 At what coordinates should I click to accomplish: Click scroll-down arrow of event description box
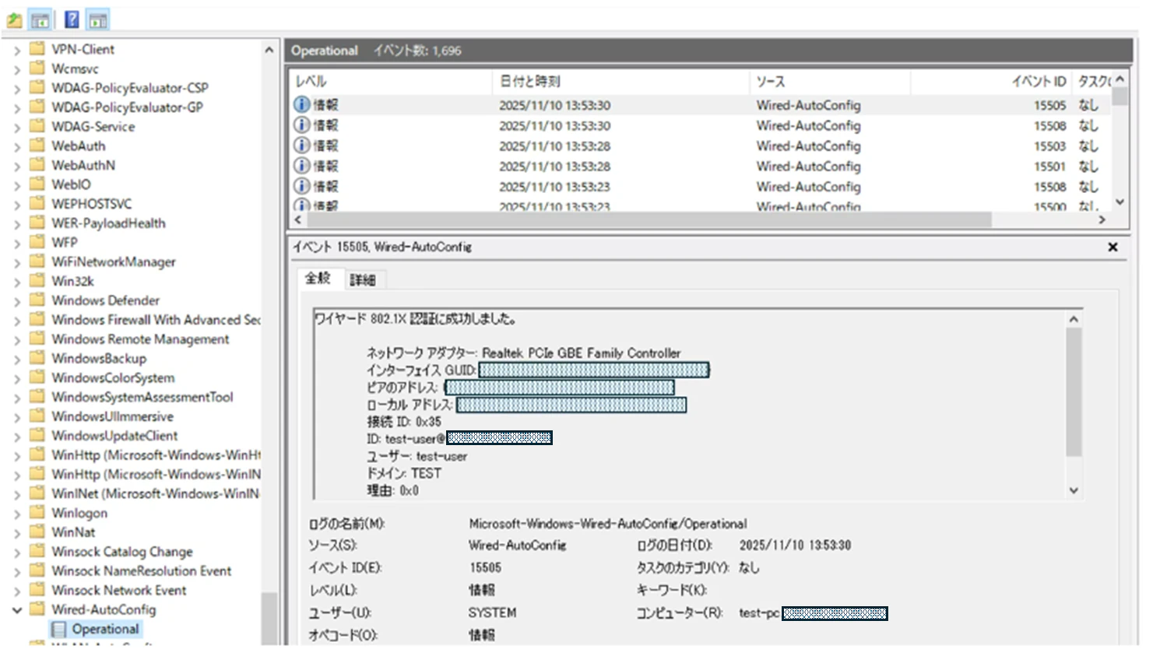tap(1074, 490)
